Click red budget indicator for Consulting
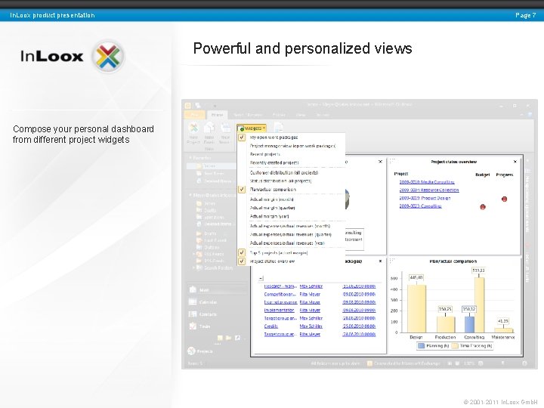Image resolution: width=544 pixels, height=408 pixels. click(483, 207)
